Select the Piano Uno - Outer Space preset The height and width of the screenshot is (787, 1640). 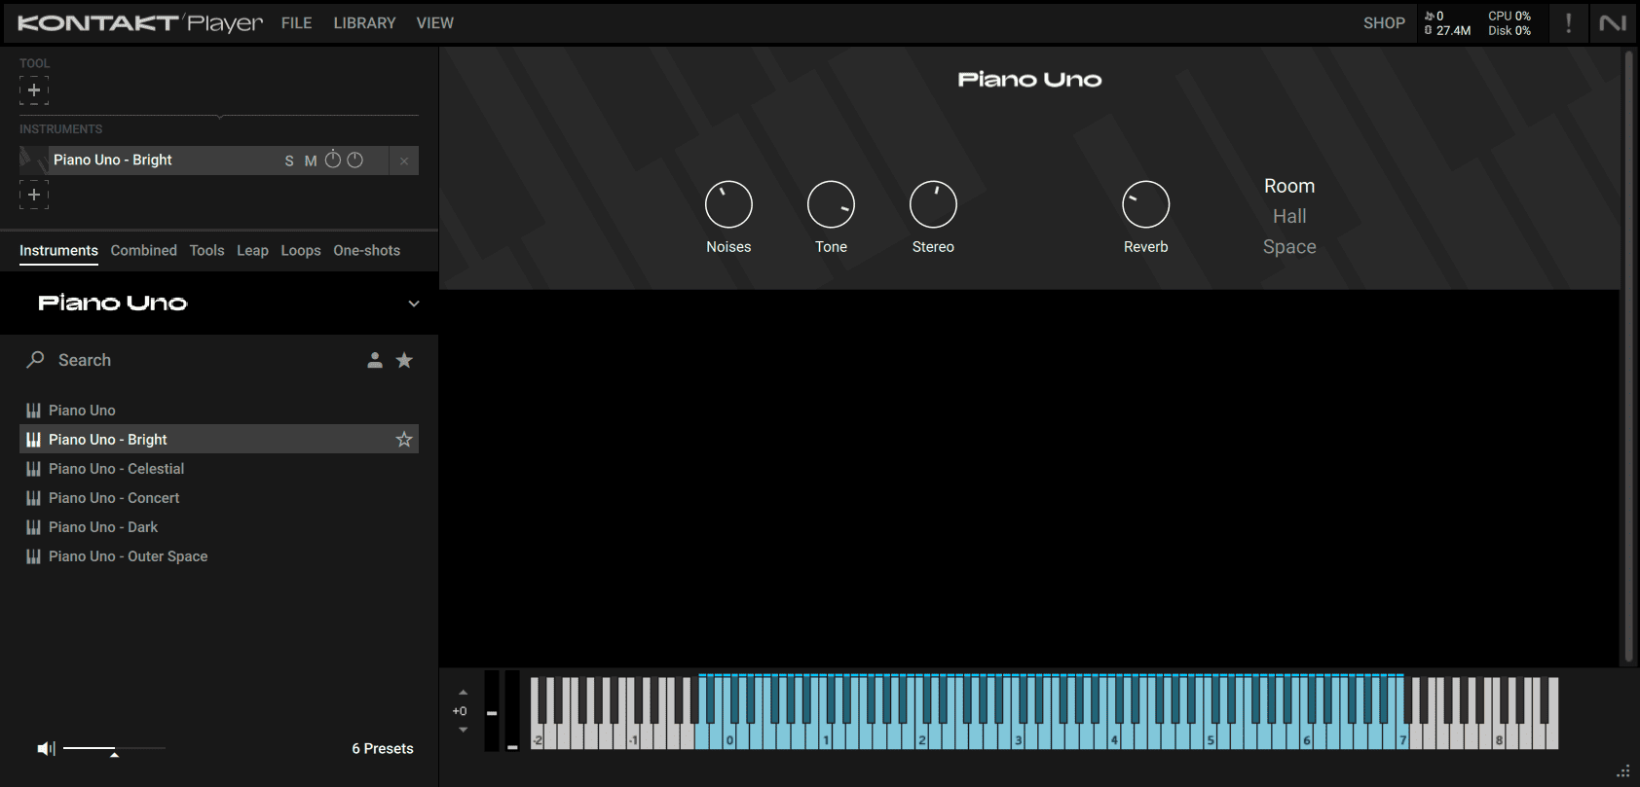[x=219, y=556]
